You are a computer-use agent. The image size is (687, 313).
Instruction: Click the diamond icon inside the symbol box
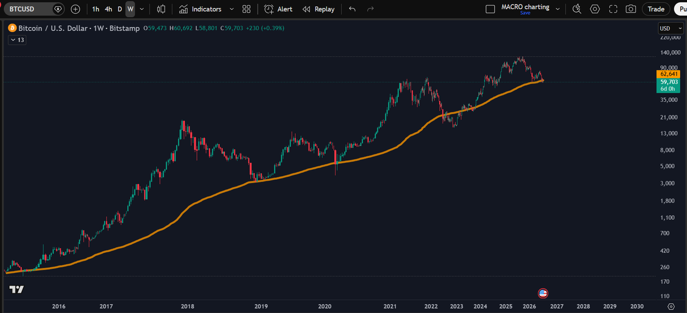58,9
